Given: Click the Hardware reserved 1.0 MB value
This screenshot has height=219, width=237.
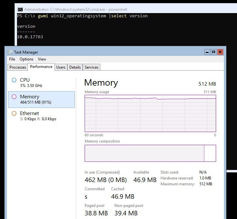Looking at the screenshot, I should click(205, 178).
